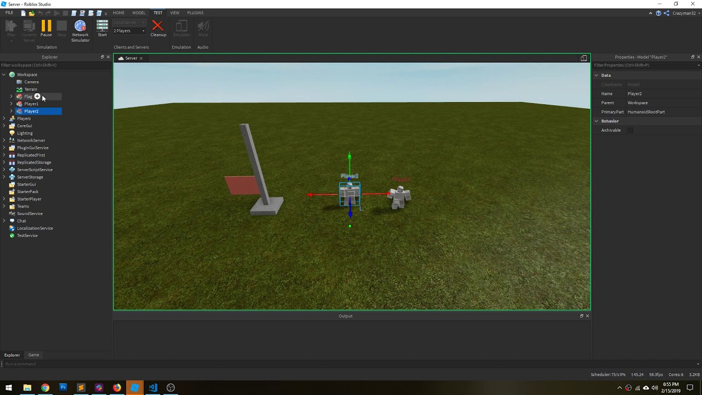Expand the CoreGui node
This screenshot has height=395, width=702.
(x=4, y=126)
